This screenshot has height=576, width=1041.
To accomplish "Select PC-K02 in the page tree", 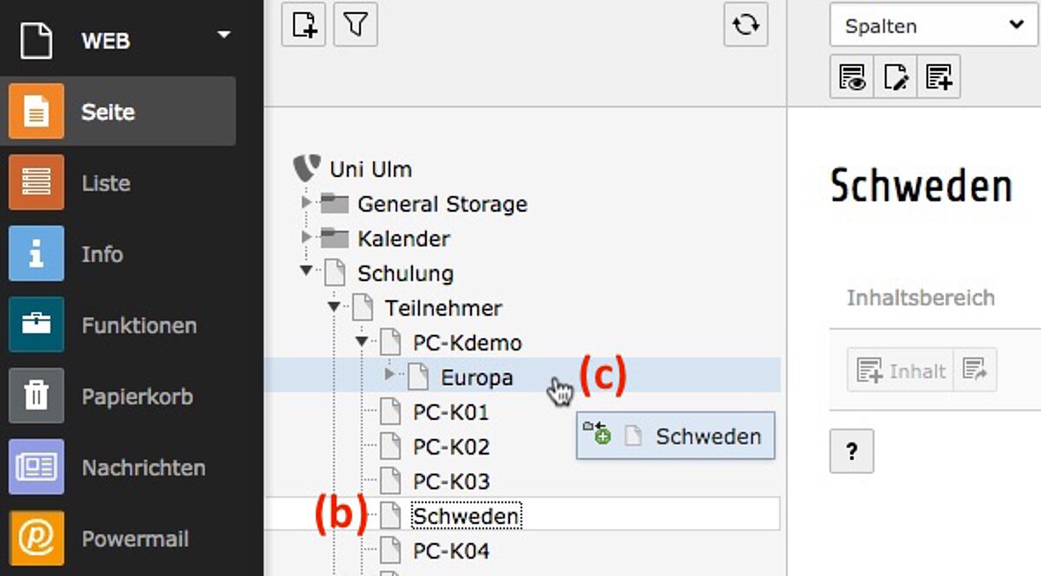I will tap(451, 446).
